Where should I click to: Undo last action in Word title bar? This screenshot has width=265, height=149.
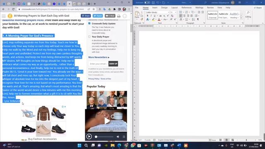coord(157,2)
